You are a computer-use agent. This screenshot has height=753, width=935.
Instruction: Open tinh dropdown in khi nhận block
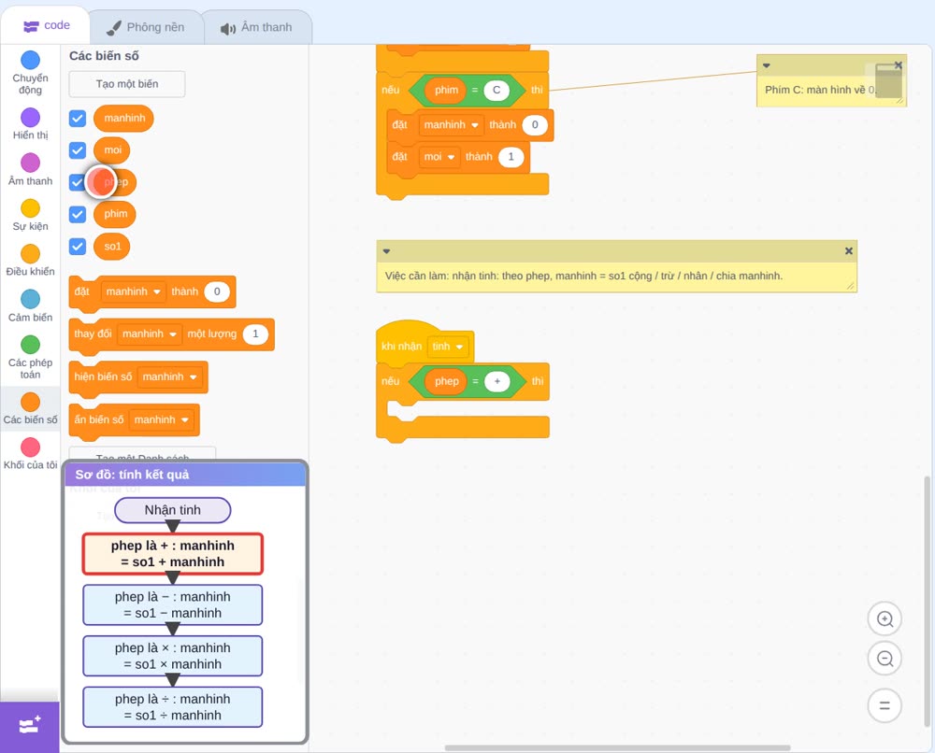point(448,347)
